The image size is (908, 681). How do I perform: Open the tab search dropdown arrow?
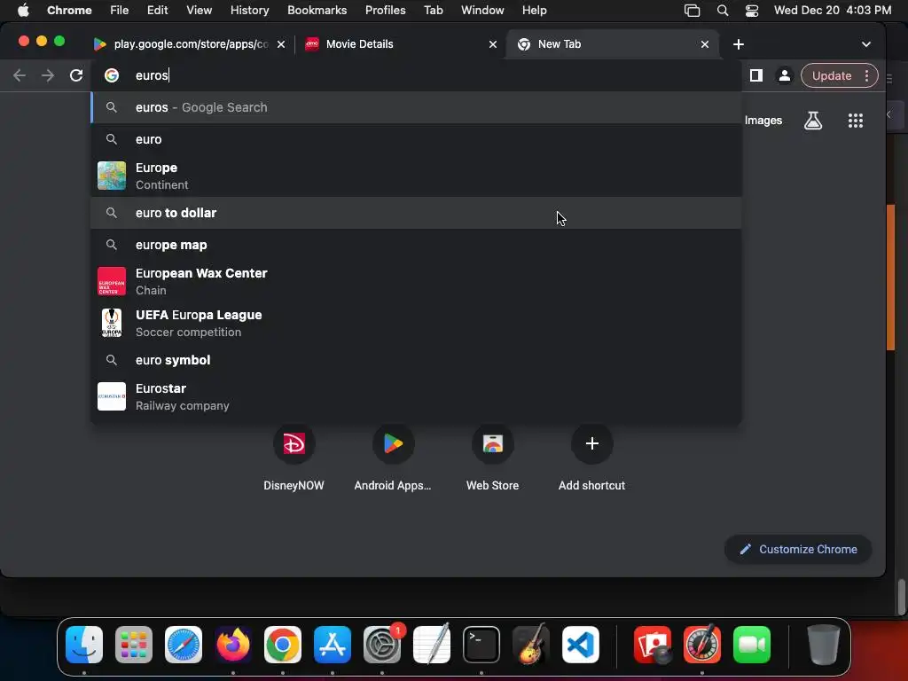865,44
